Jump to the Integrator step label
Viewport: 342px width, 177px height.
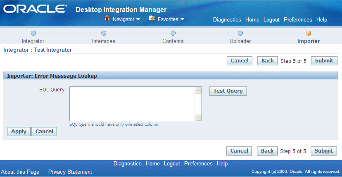click(x=33, y=41)
